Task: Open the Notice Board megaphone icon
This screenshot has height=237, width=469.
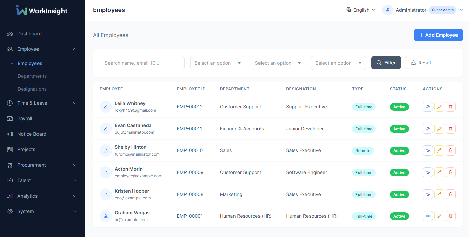Action: point(9,134)
